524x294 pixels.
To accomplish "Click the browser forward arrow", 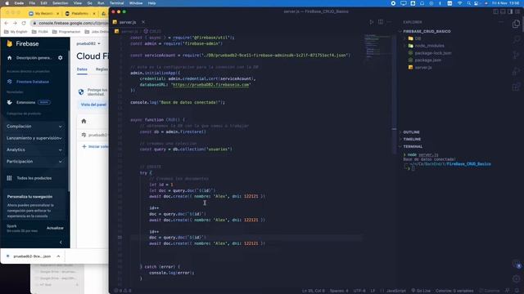I will 15,23.
